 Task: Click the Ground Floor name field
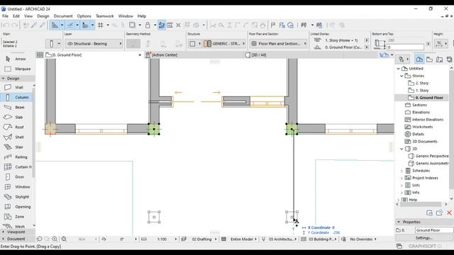tap(434, 230)
